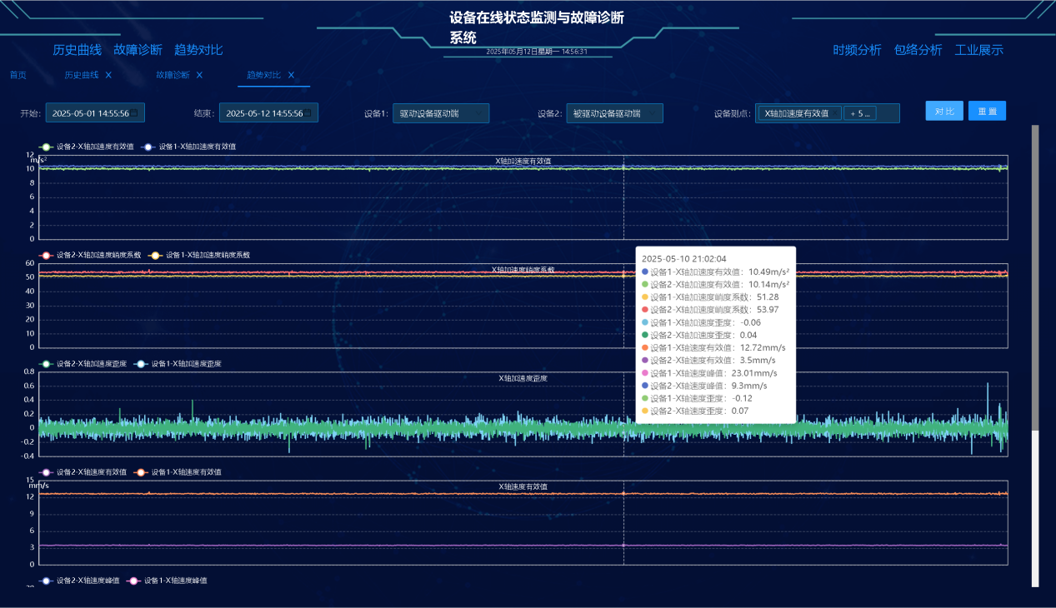Close the 故障诊断 tab

coord(198,74)
